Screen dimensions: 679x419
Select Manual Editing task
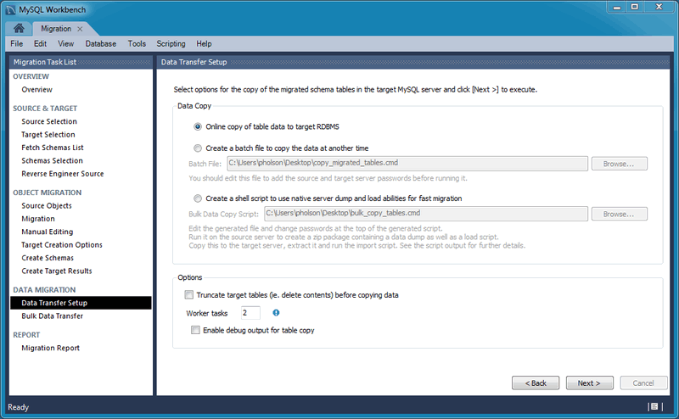point(48,232)
